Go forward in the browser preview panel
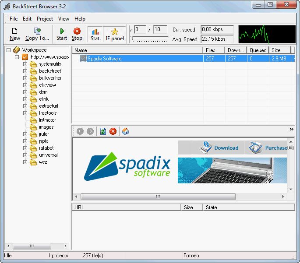This screenshot has width=300, height=263. coord(90,131)
